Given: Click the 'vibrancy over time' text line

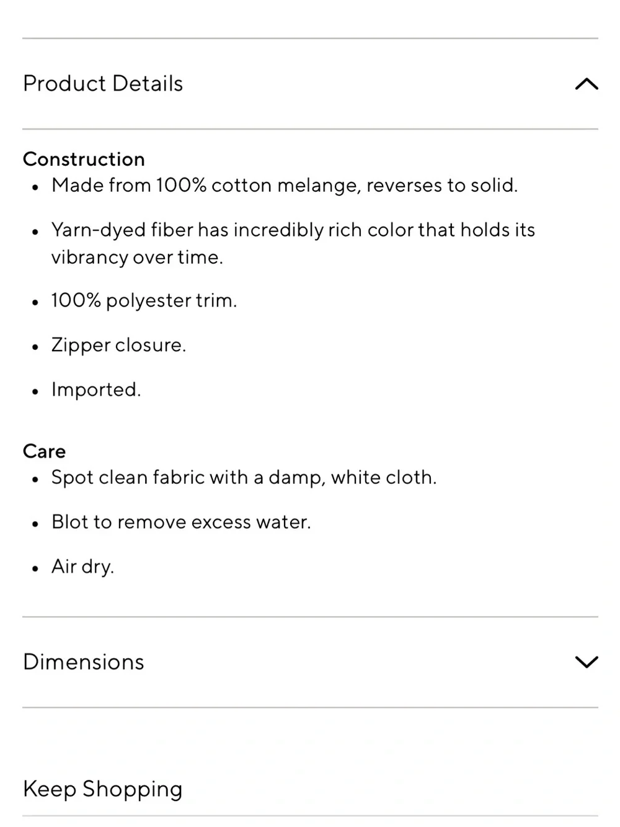Looking at the screenshot, I should coord(137,257).
